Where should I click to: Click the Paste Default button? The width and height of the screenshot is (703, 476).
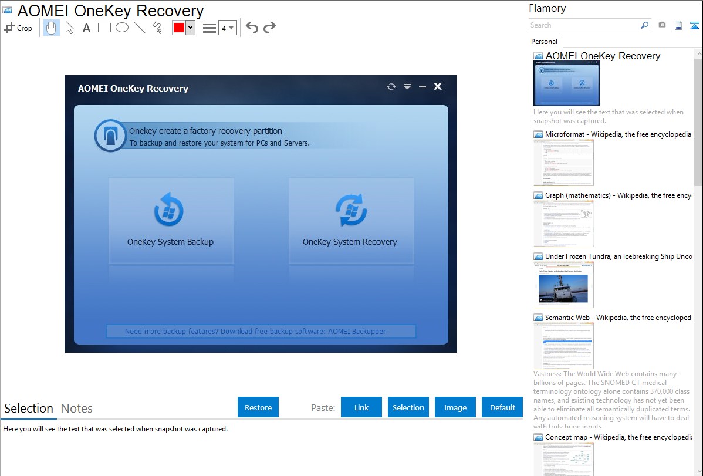502,407
